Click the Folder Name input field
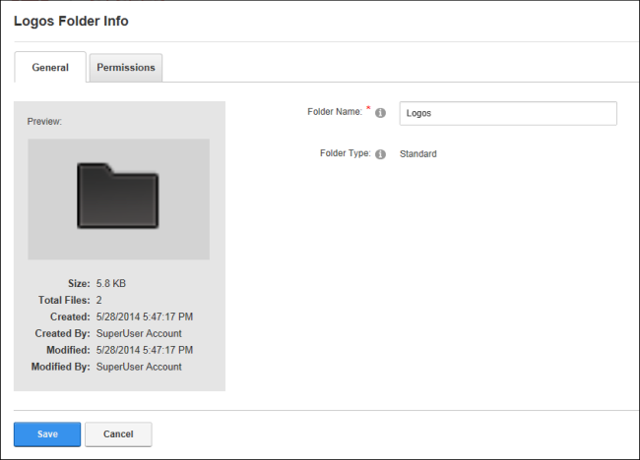 point(508,113)
